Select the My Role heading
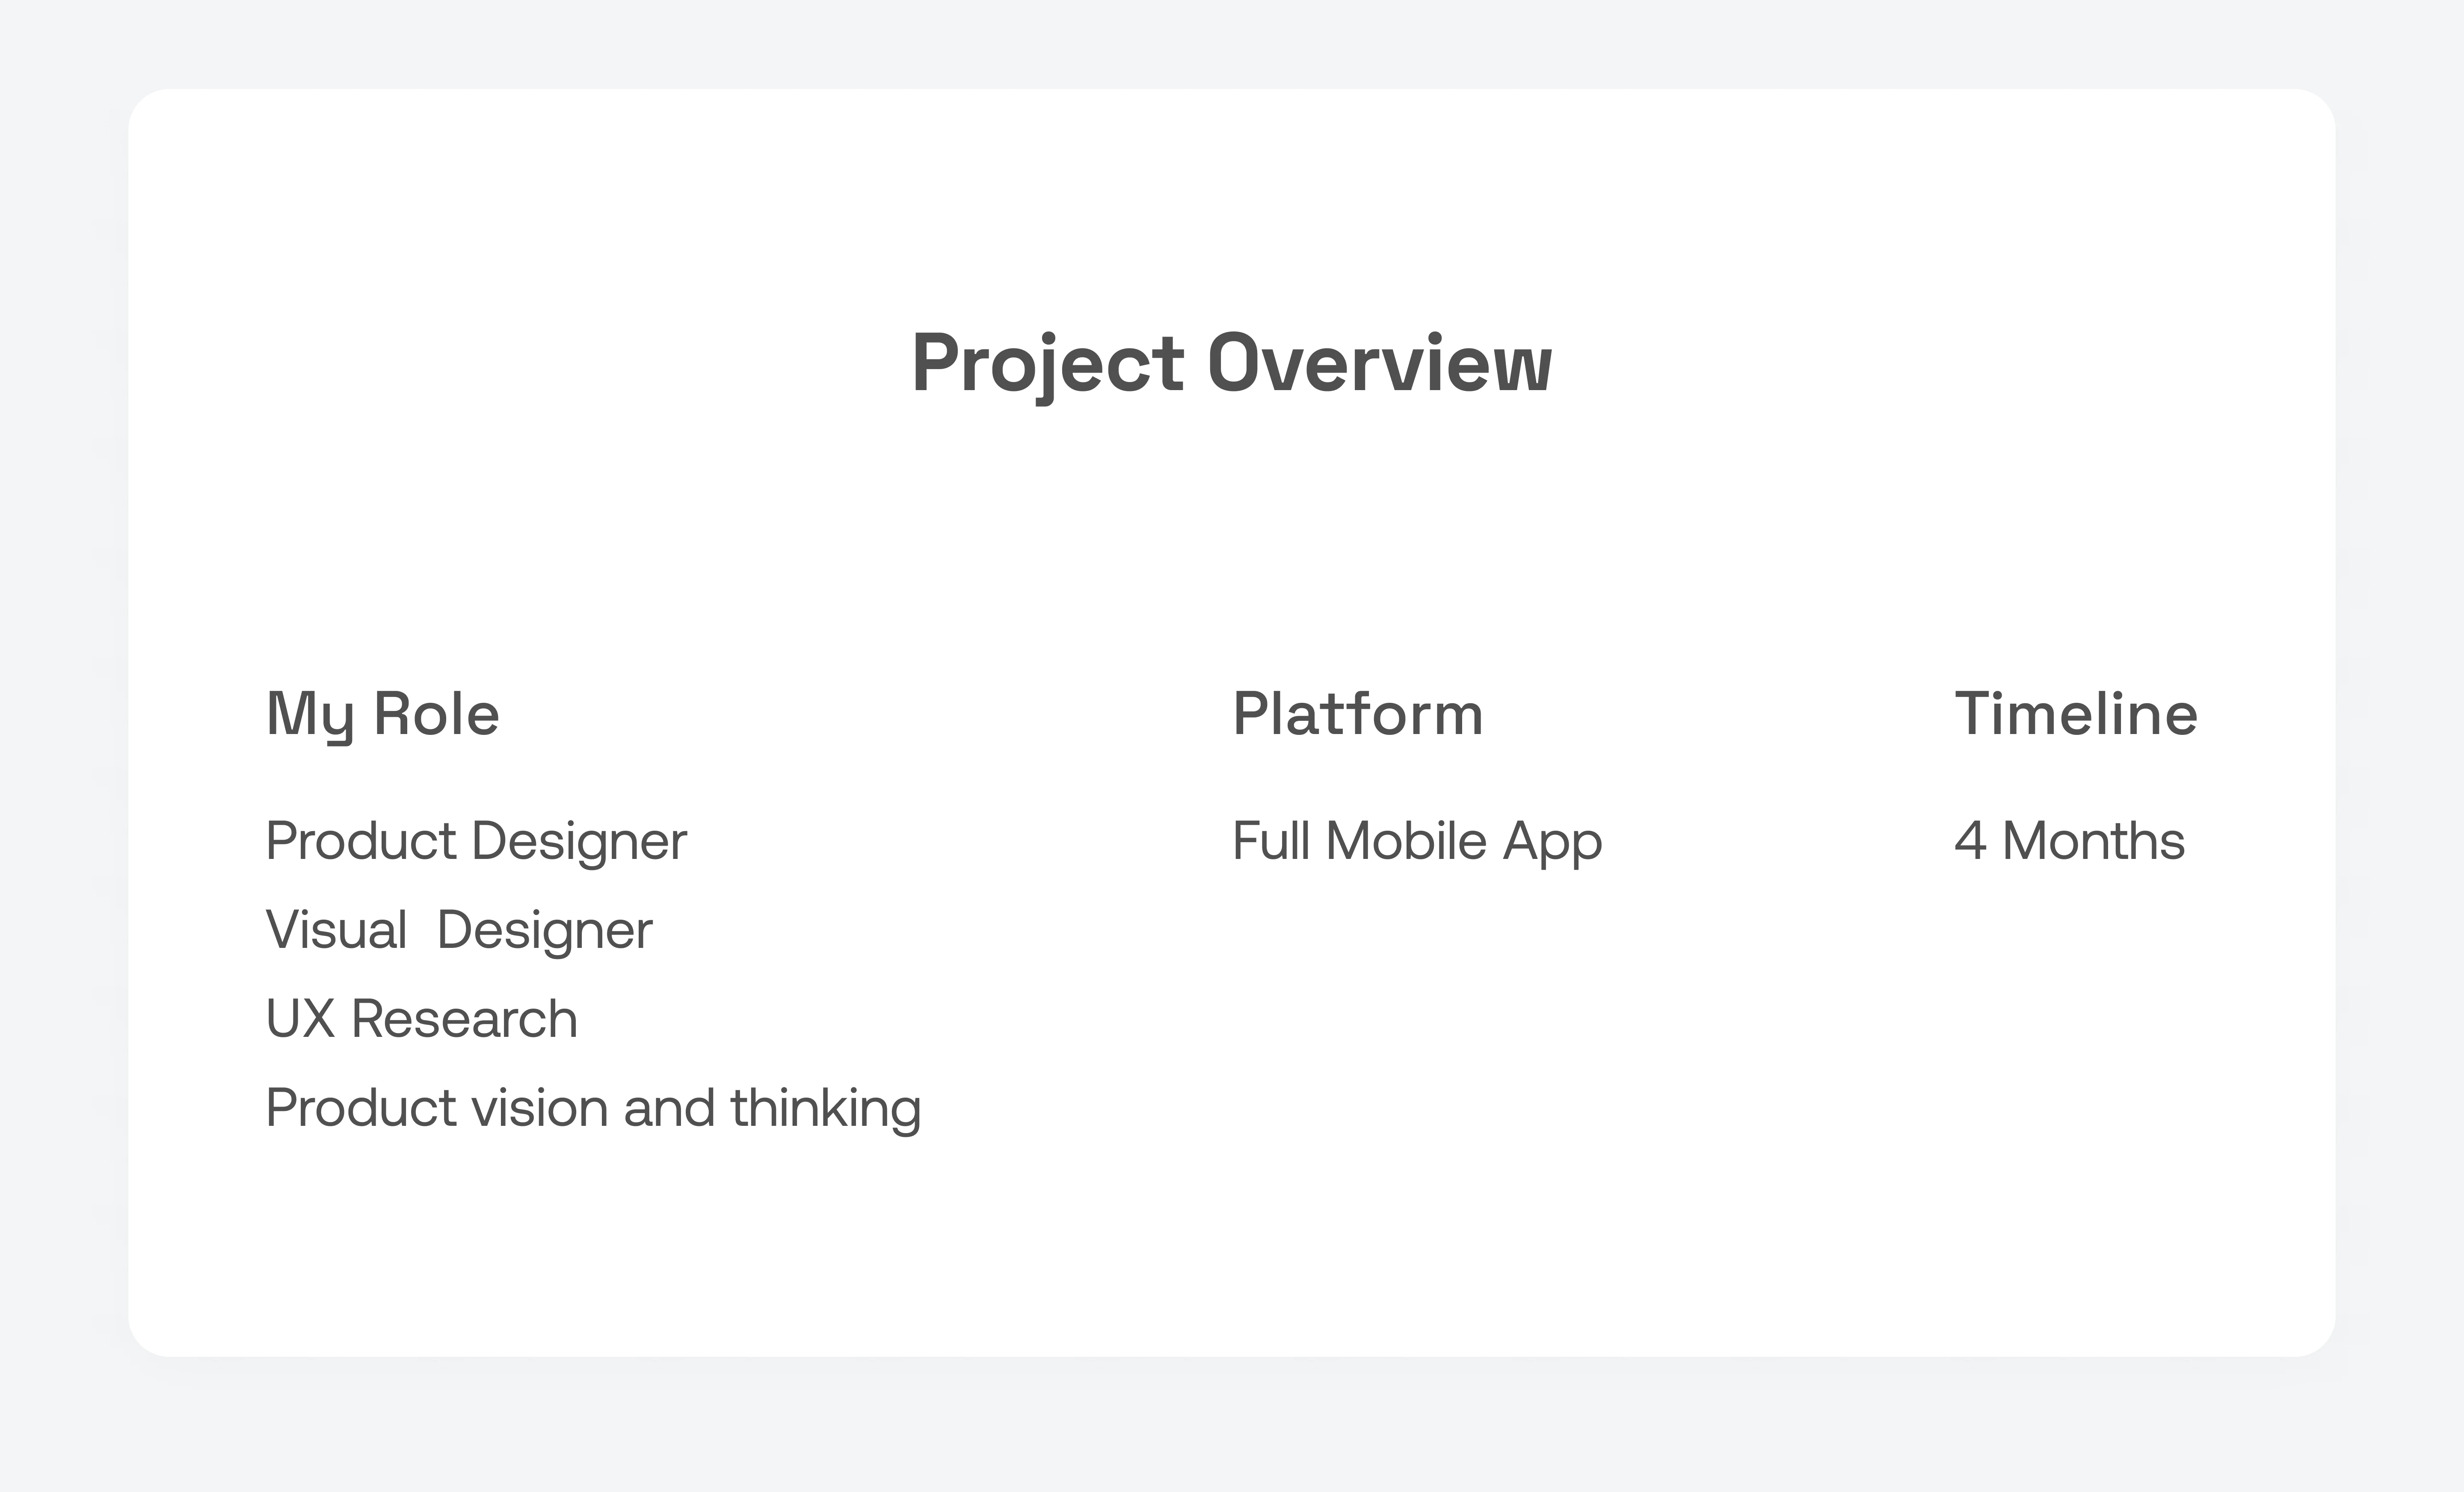This screenshot has width=2464, height=1492. 382,716
